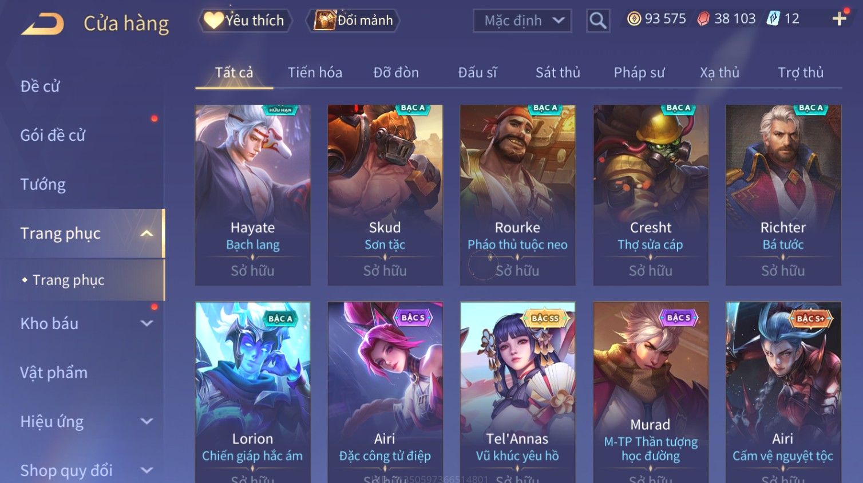This screenshot has width=863, height=483.
Task: Click the red gem currency icon
Action: [x=703, y=19]
